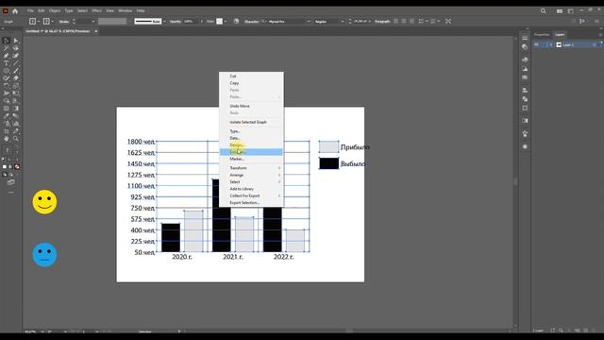Select the Ellipse shape tool
This screenshot has height=340, width=604.
[7, 71]
